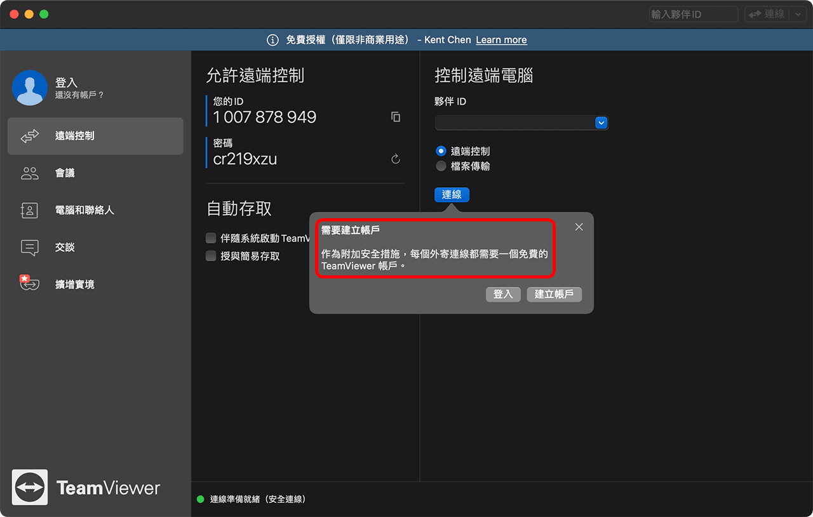
Task: Refresh the session password
Action: point(395,159)
